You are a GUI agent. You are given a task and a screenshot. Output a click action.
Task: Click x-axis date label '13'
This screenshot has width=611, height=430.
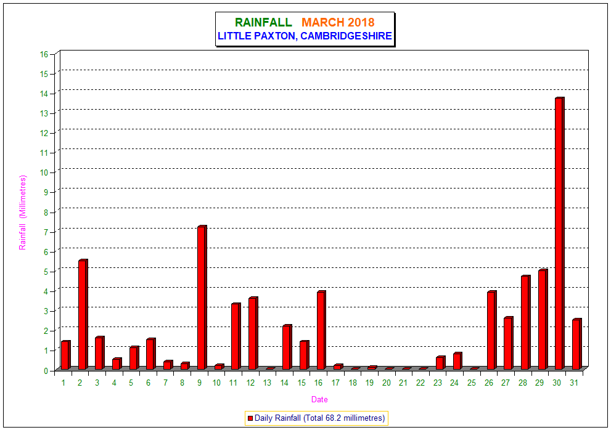267,383
